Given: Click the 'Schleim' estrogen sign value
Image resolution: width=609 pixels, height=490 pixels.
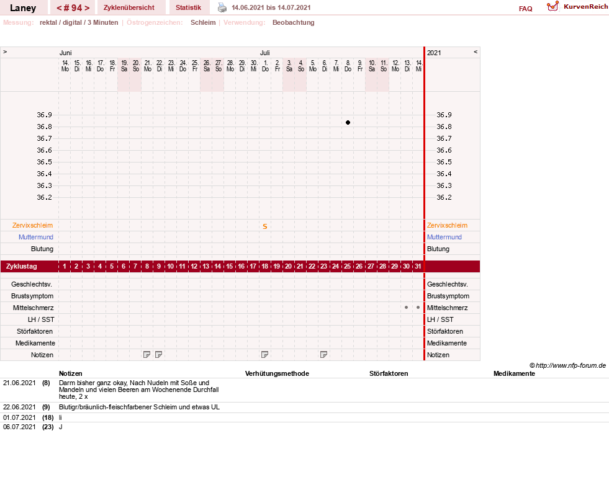Looking at the screenshot, I should pyautogui.click(x=203, y=22).
